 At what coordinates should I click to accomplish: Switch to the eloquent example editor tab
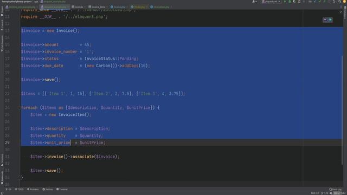coord(54,7)
